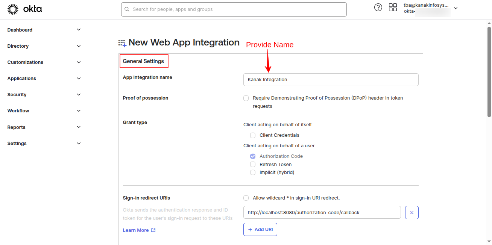Expand the Security sidebar chevron
The image size is (492, 245).
(x=79, y=95)
